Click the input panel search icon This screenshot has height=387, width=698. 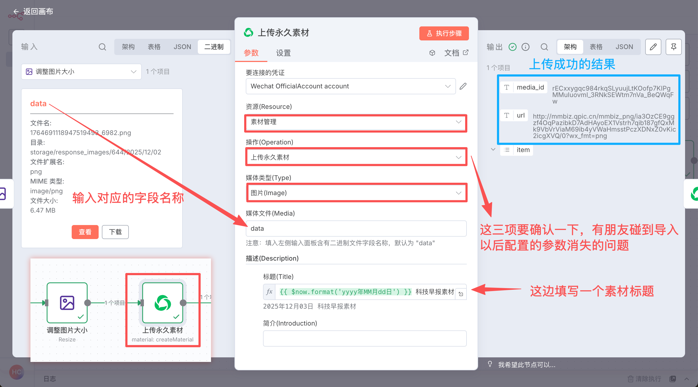pos(102,47)
